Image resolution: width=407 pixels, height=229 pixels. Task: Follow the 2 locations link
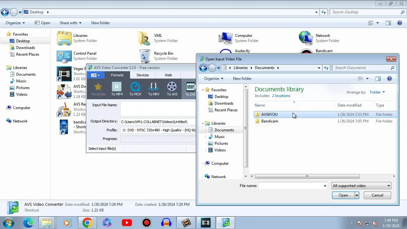click(x=281, y=96)
